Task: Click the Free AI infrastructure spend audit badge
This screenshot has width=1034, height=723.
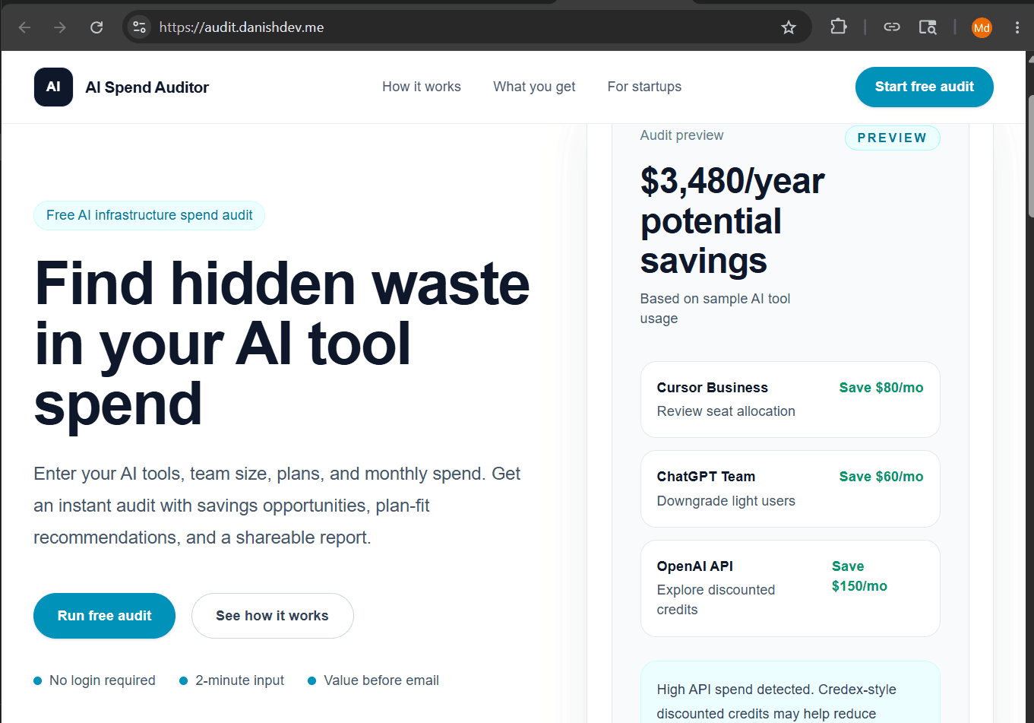Action: (149, 215)
